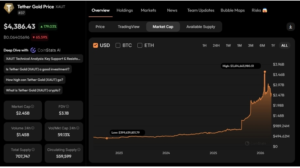The width and height of the screenshot is (300, 168).
Task: Click the download chart icon
Action: click(290, 27)
